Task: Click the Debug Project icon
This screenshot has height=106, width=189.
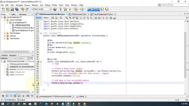Action: pyautogui.click(x=76, y=9)
